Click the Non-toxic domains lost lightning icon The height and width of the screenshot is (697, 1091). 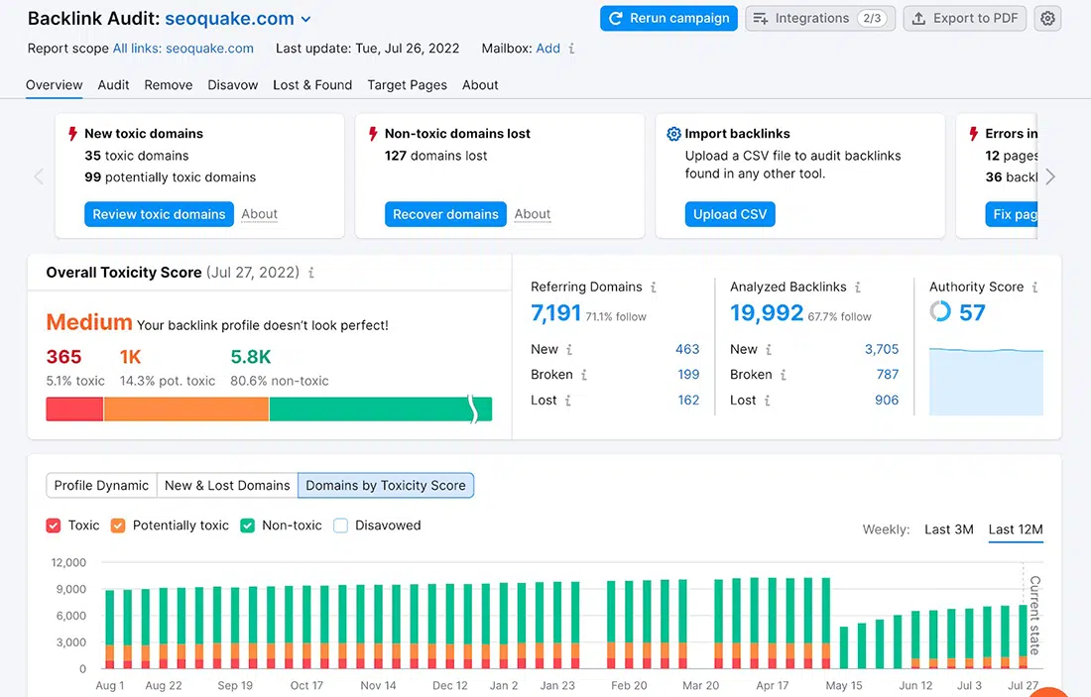click(373, 134)
